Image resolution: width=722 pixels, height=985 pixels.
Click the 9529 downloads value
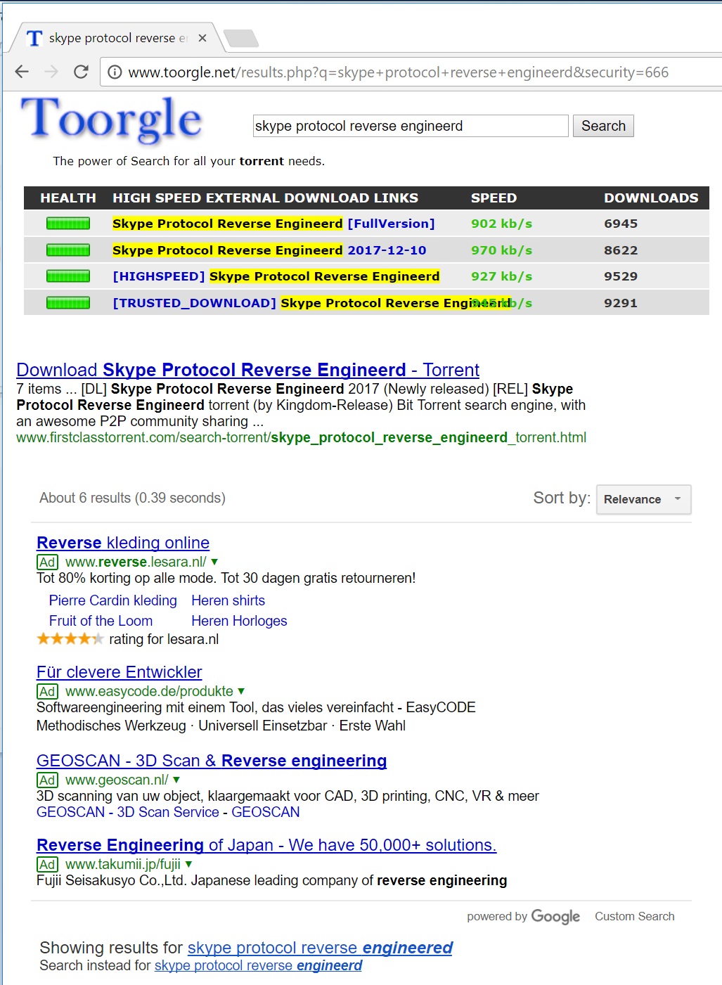click(x=621, y=276)
